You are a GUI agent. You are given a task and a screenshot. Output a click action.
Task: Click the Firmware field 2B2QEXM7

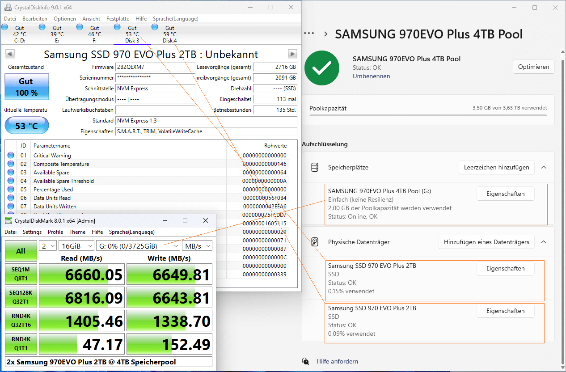click(x=155, y=67)
